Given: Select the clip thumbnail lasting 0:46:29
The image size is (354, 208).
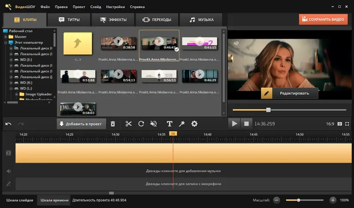Looking at the screenshot, I should click(x=200, y=76).
